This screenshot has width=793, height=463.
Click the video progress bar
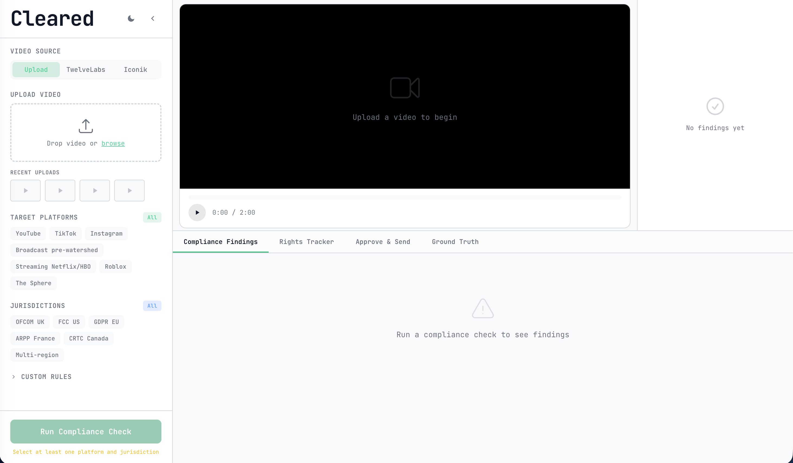click(x=405, y=198)
